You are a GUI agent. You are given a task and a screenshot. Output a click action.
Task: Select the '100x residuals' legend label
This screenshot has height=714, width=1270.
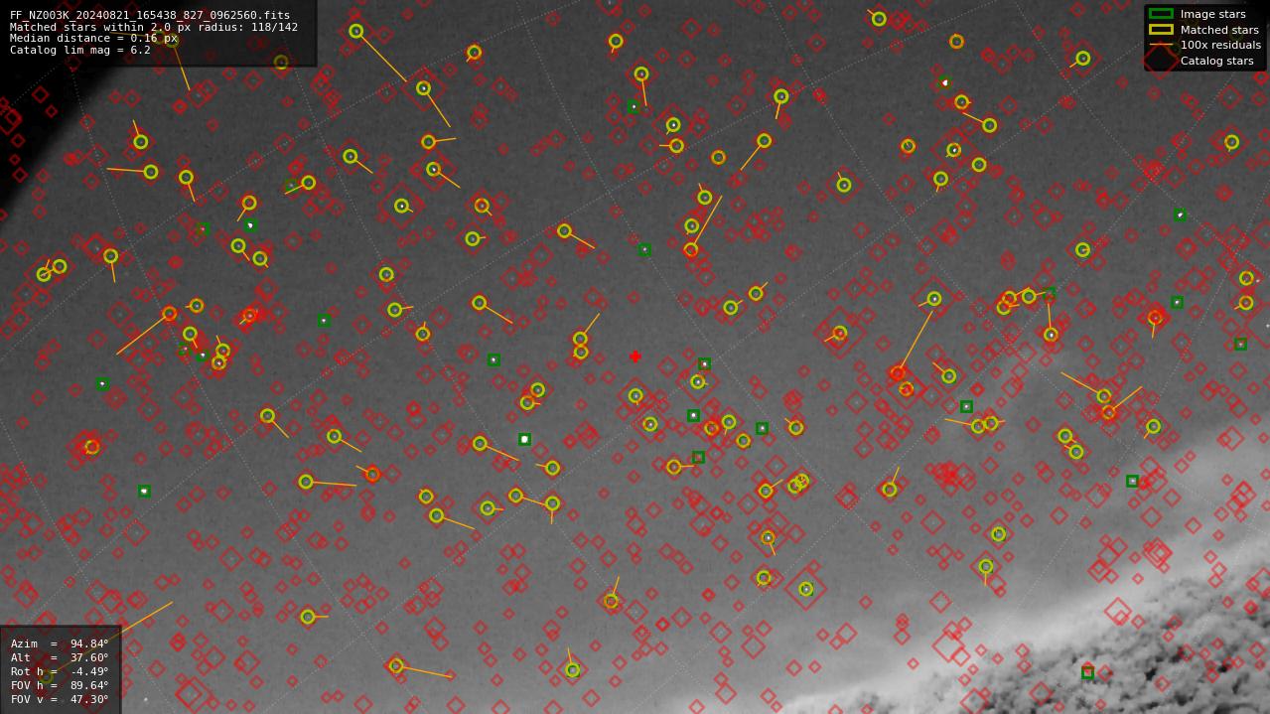point(1220,45)
